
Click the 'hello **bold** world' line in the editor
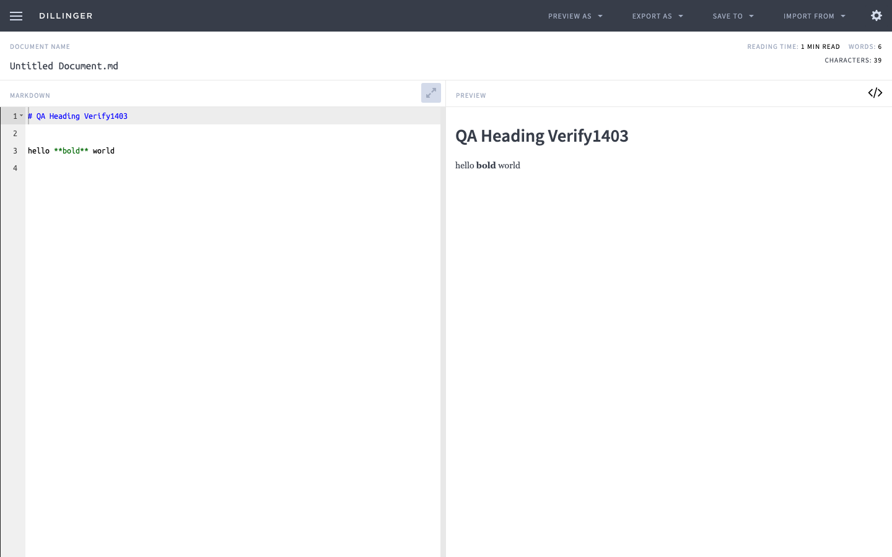71,151
